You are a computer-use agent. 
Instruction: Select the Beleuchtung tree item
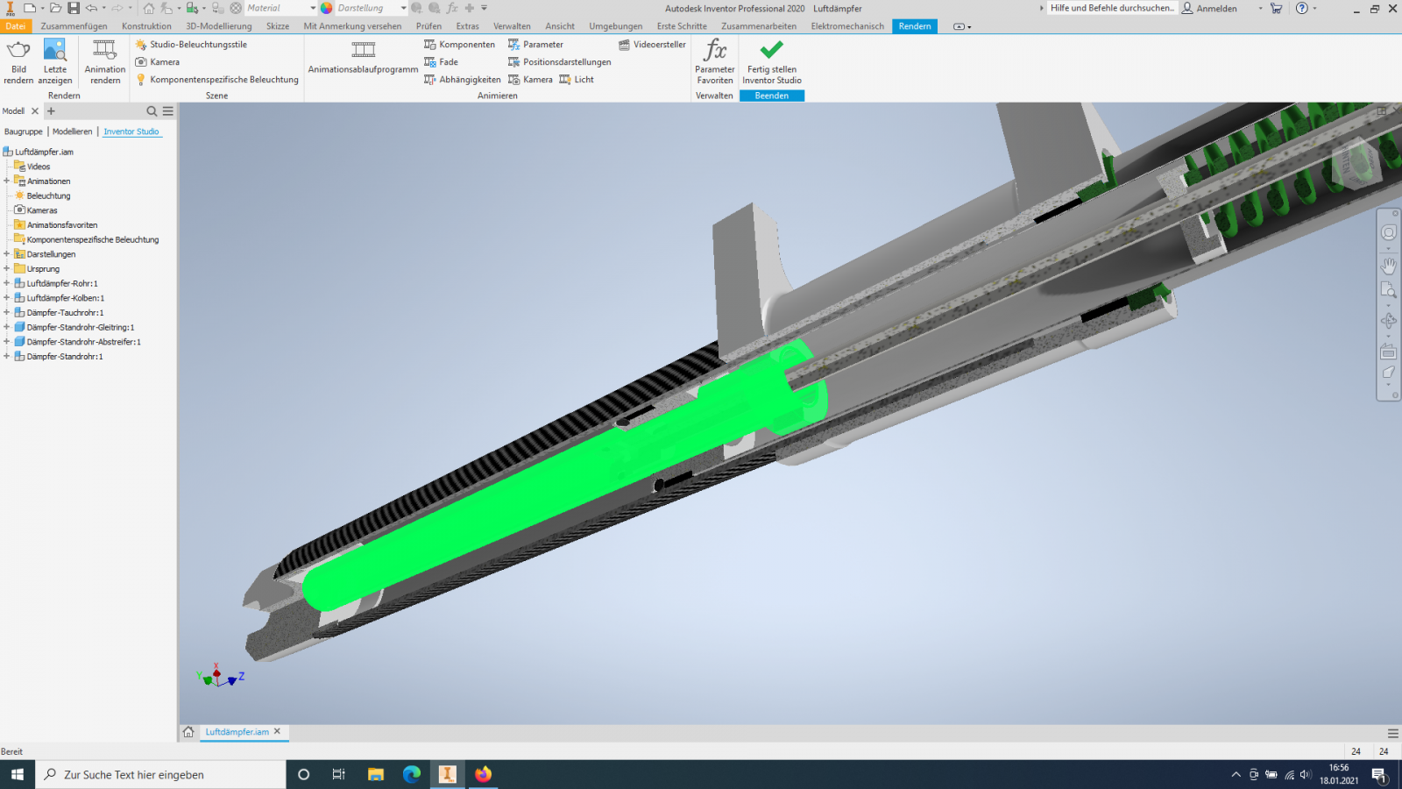point(48,195)
